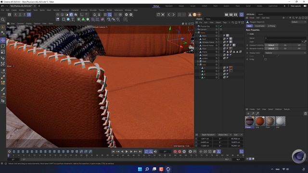Click the Object Manager filter icon
The image size is (308, 173).
pos(239,23)
